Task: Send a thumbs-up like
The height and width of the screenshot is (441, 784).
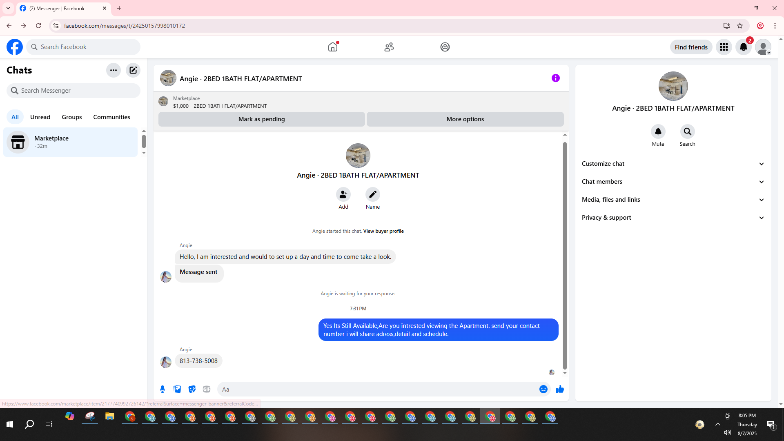Action: click(560, 389)
